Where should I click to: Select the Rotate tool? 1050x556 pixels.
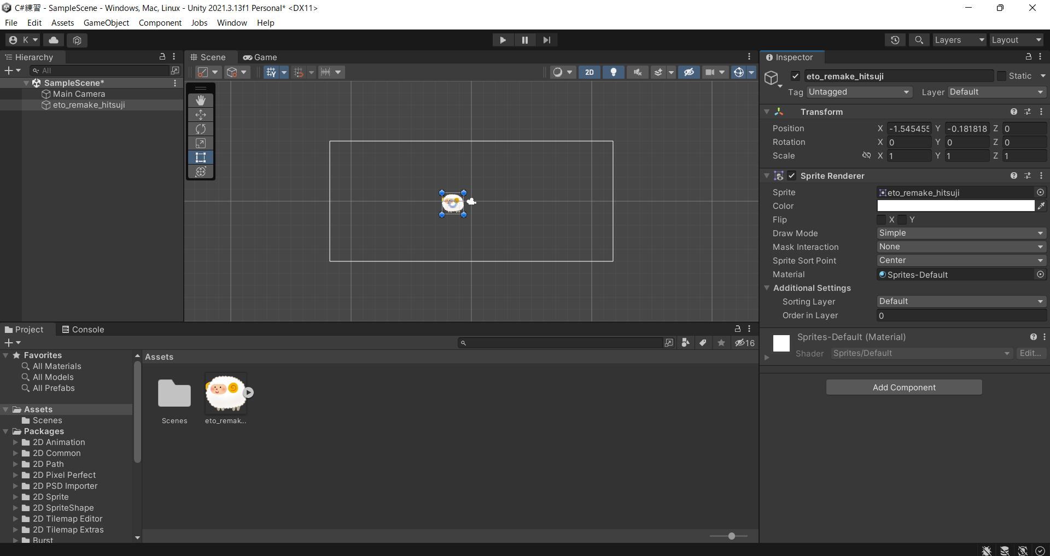point(201,129)
